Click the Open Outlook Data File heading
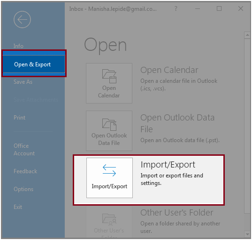Screen dimensions: 252x240 [177, 123]
